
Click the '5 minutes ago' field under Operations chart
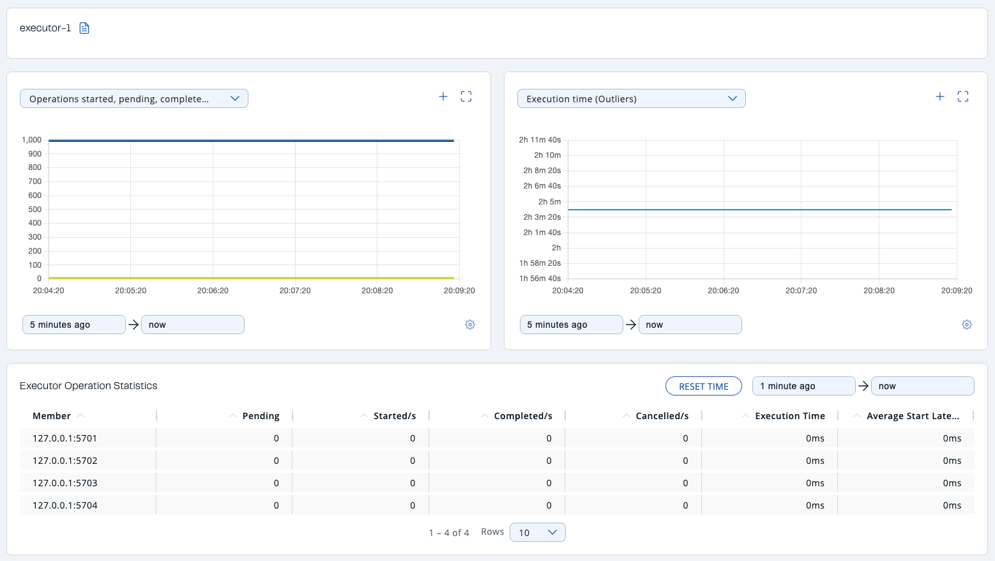point(73,325)
